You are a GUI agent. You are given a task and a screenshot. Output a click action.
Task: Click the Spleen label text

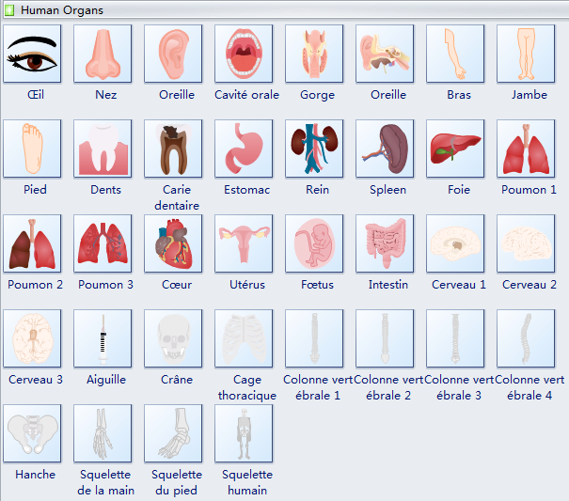point(387,190)
